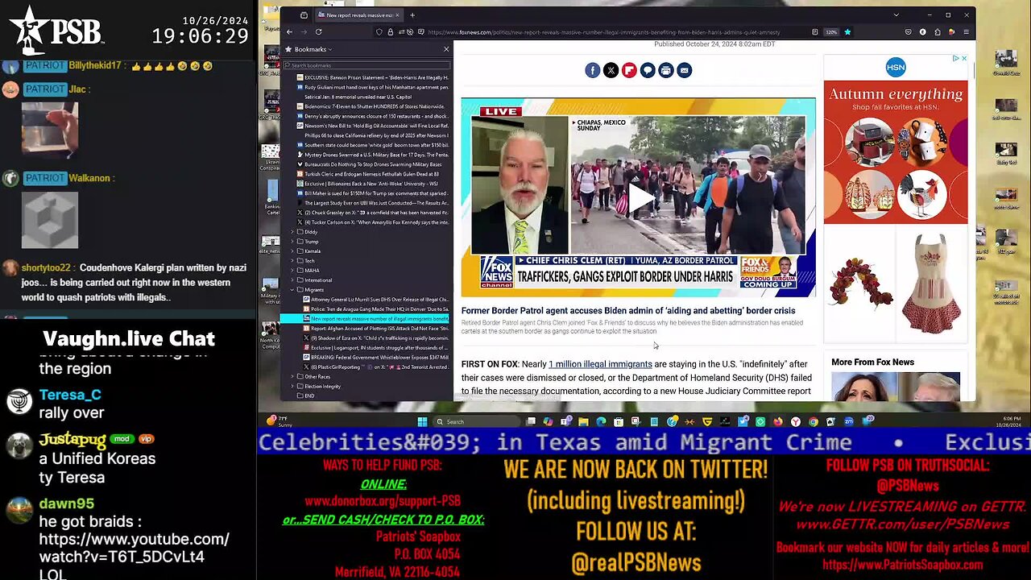Open Google Chrome from taskbar
The width and height of the screenshot is (1031, 580).
(x=814, y=421)
